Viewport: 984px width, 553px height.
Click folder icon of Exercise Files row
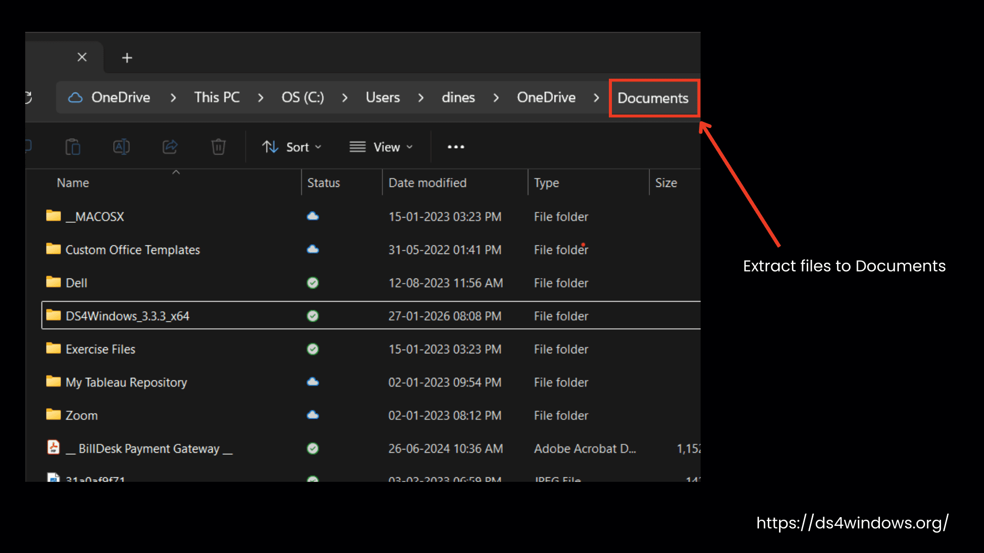click(x=53, y=348)
